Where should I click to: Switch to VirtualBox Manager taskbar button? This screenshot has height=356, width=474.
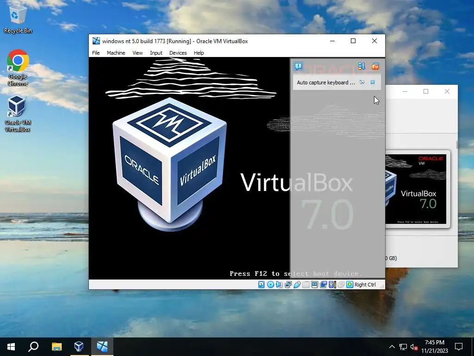(79, 347)
